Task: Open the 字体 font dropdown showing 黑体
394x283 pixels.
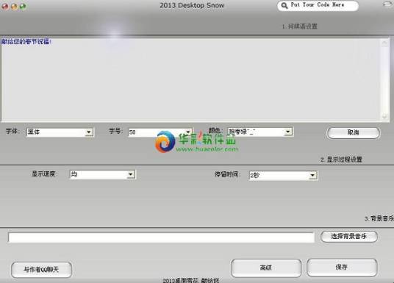Action: point(60,132)
